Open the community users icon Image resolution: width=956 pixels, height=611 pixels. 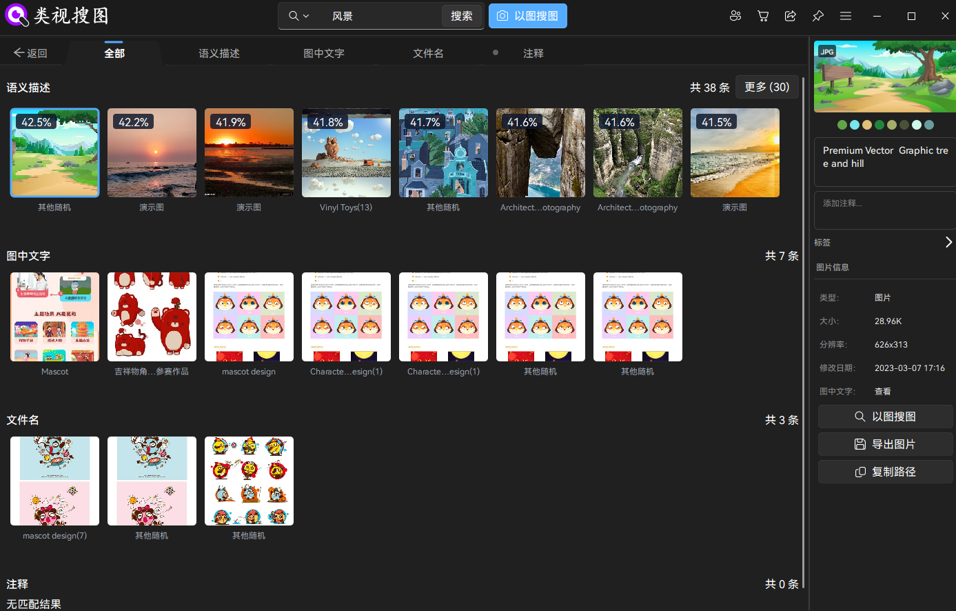pyautogui.click(x=735, y=16)
